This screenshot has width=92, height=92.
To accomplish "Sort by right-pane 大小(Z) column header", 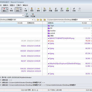I will click(x=86, y=23).
